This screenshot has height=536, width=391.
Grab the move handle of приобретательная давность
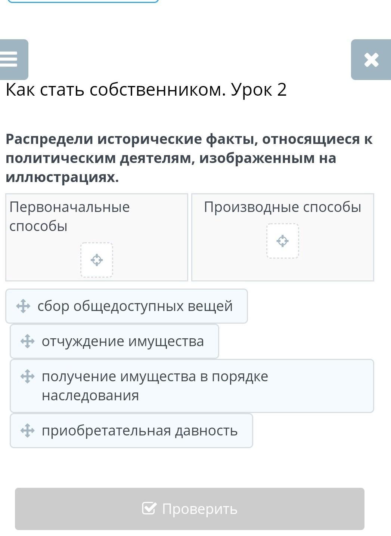pyautogui.click(x=27, y=431)
